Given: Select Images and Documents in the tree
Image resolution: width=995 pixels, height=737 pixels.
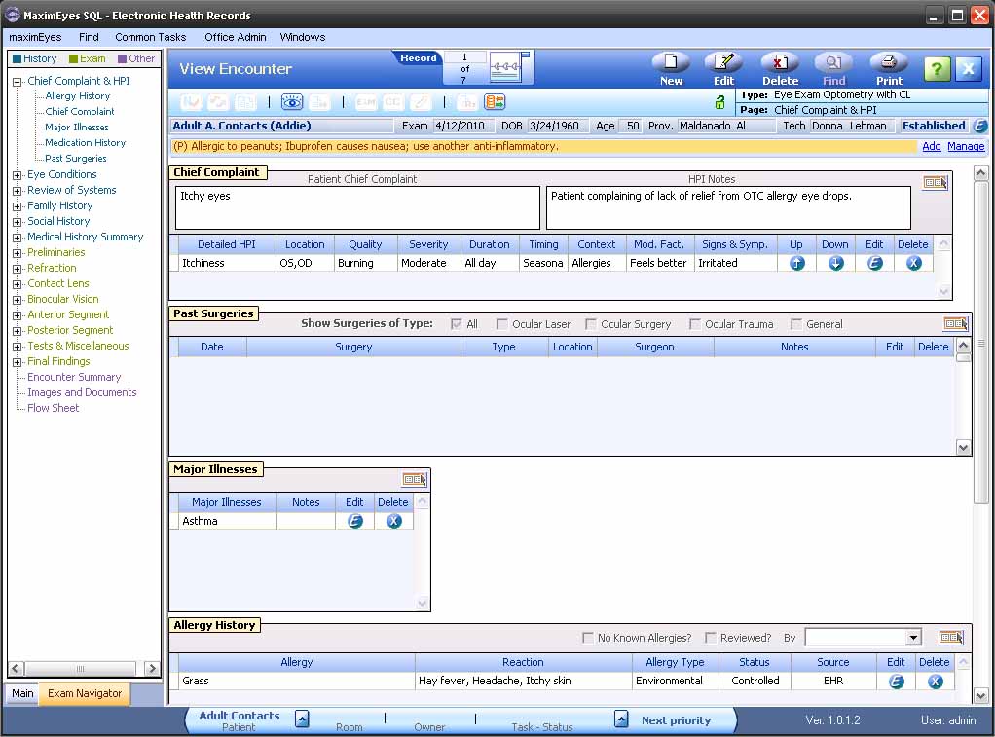Looking at the screenshot, I should pos(82,392).
